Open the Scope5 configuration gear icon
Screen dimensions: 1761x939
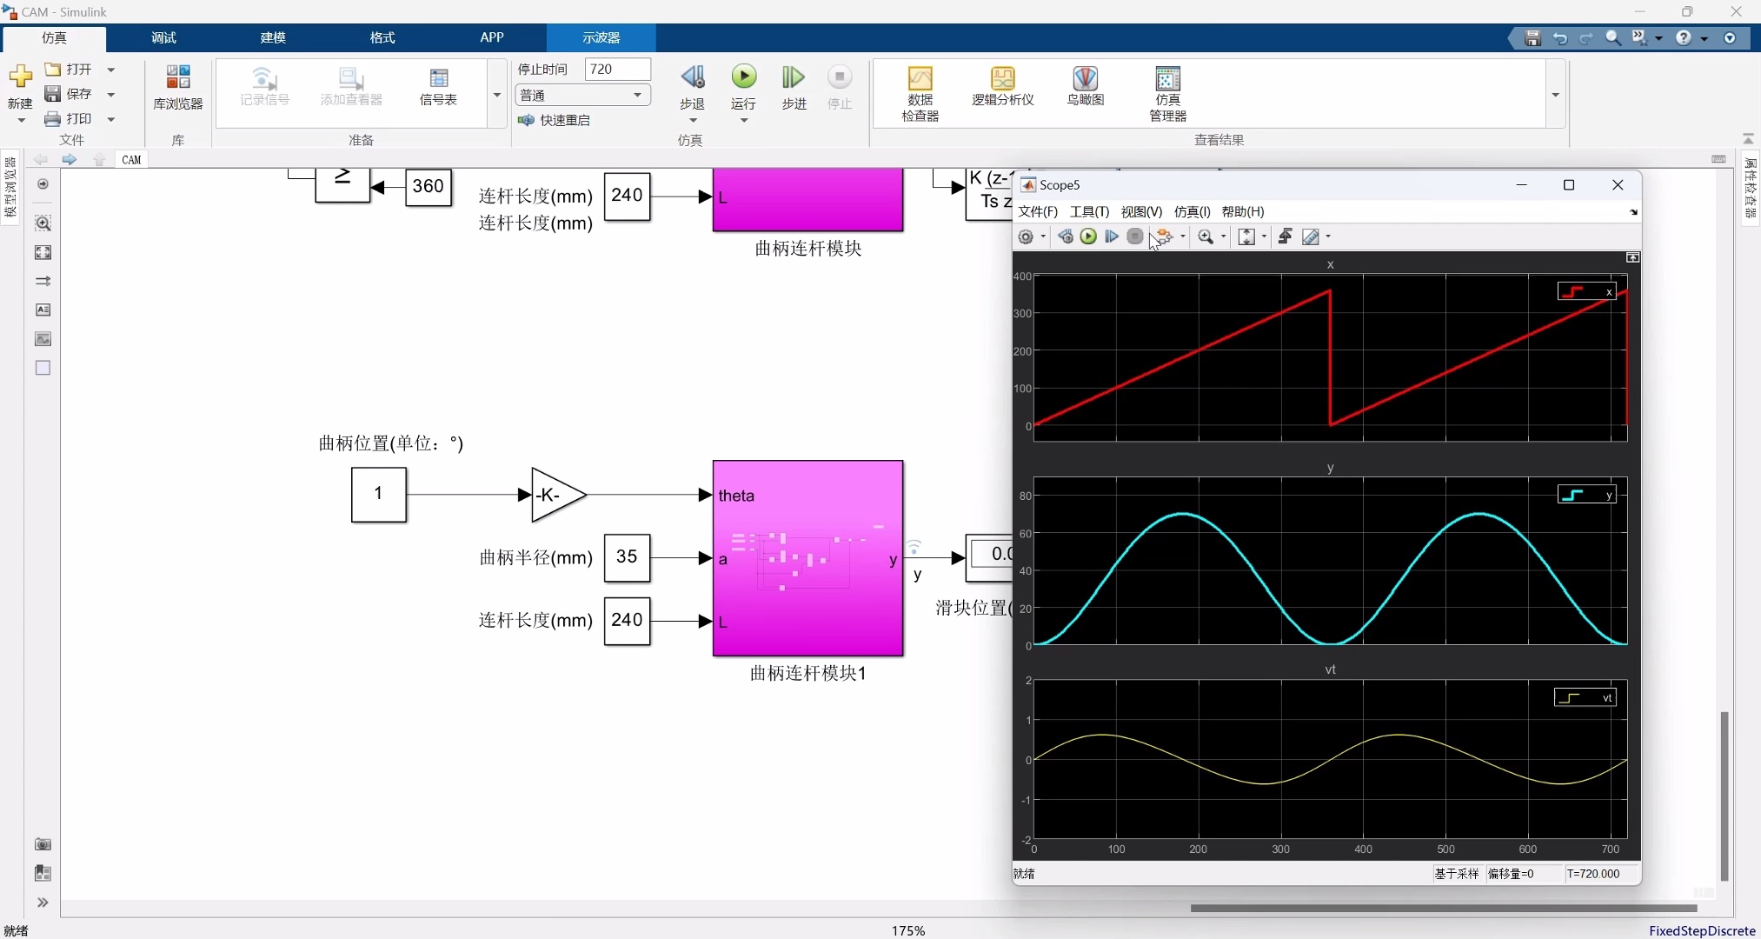coord(1026,236)
